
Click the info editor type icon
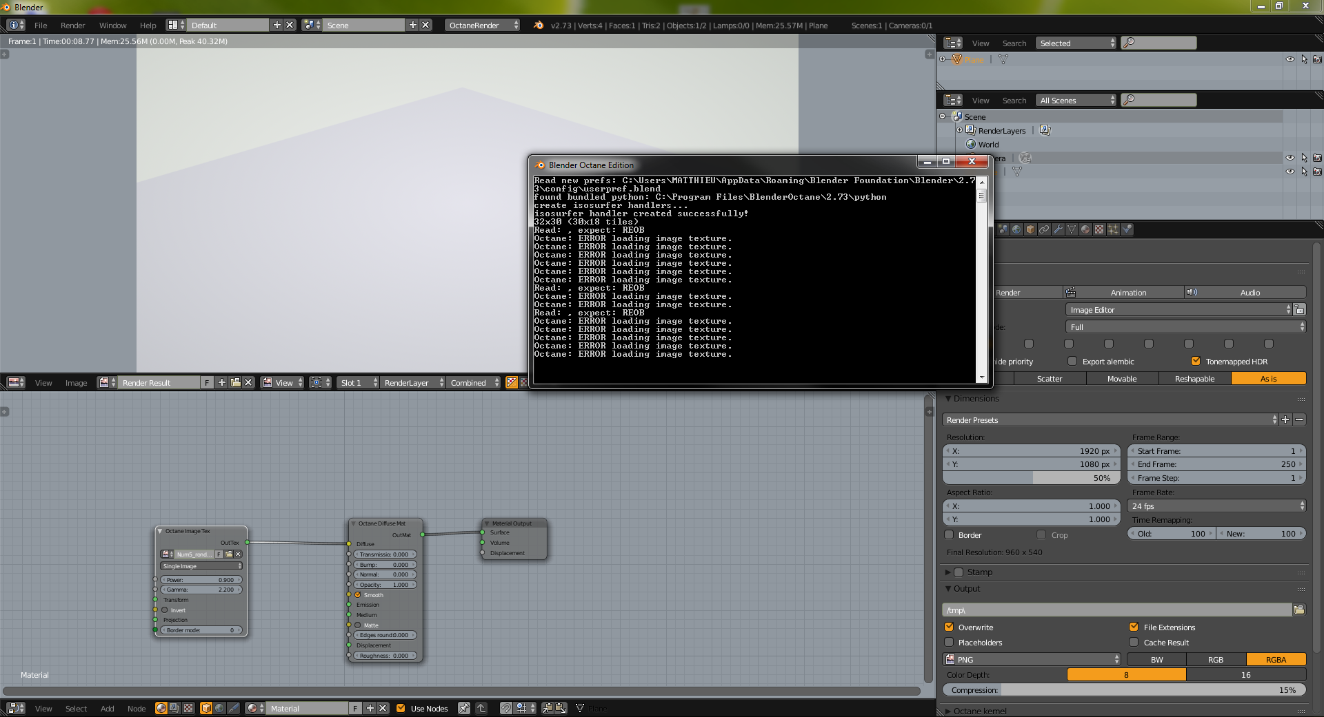pos(16,25)
